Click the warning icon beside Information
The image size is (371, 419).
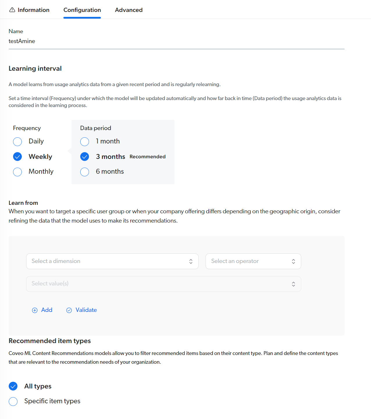(12, 10)
